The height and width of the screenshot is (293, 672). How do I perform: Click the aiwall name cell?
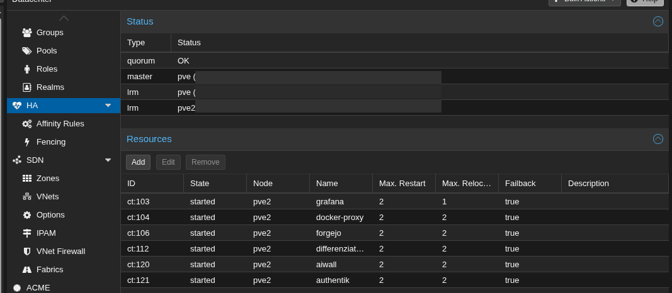coord(341,264)
